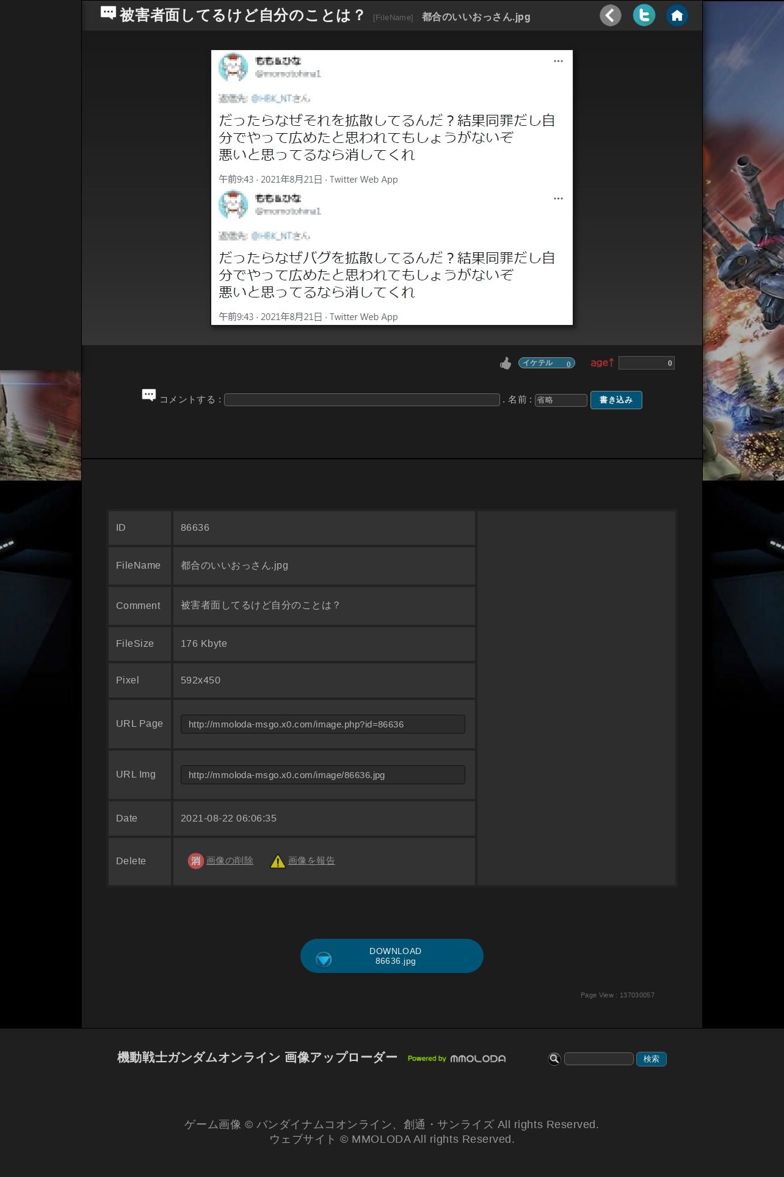Click the speech bubble icon beside the page title

tap(108, 13)
